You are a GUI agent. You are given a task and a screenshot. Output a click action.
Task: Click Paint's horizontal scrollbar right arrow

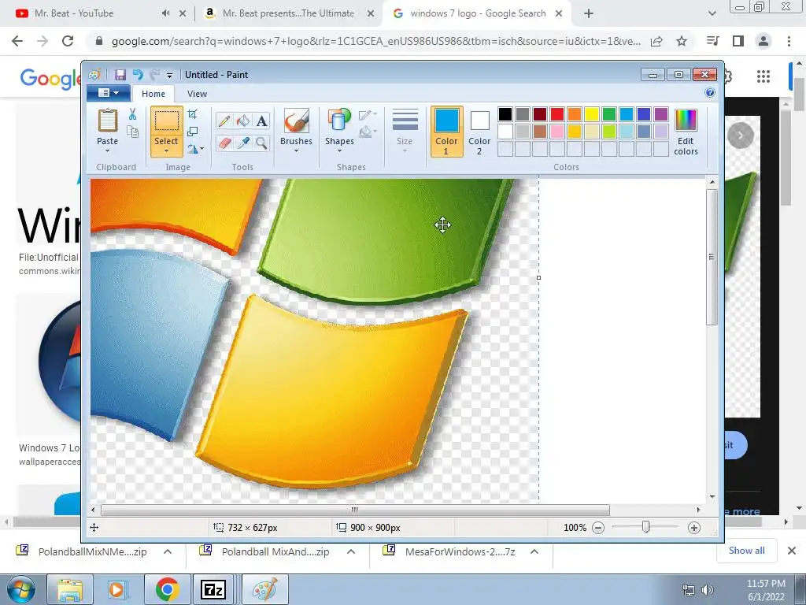(698, 510)
